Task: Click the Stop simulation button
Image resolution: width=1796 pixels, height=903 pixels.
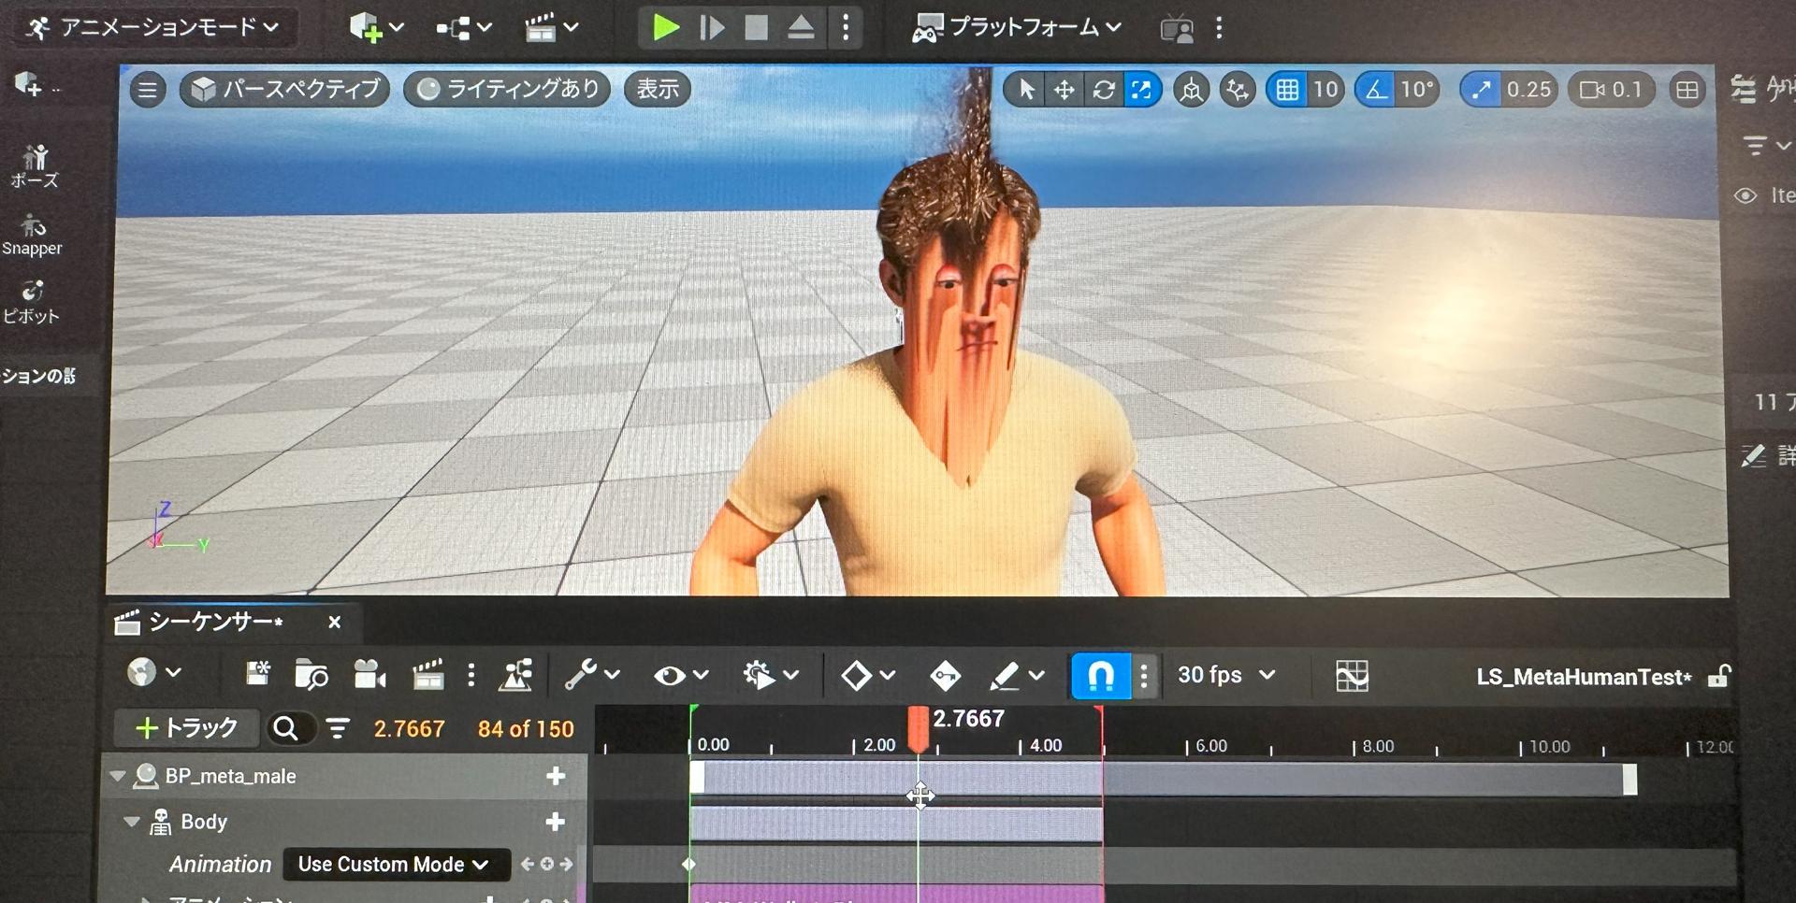Action: (x=756, y=28)
